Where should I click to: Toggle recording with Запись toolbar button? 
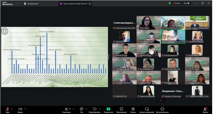pos(133,109)
